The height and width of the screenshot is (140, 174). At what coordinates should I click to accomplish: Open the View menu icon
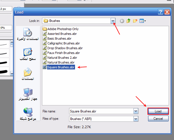(x=143, y=21)
